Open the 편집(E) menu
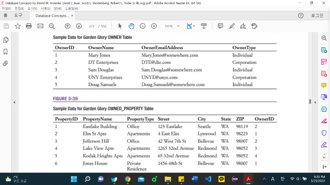 tap(19, 8)
